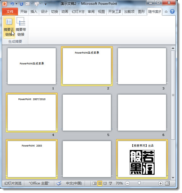
Task: Open the 文件 tab
Action: [x=10, y=12]
